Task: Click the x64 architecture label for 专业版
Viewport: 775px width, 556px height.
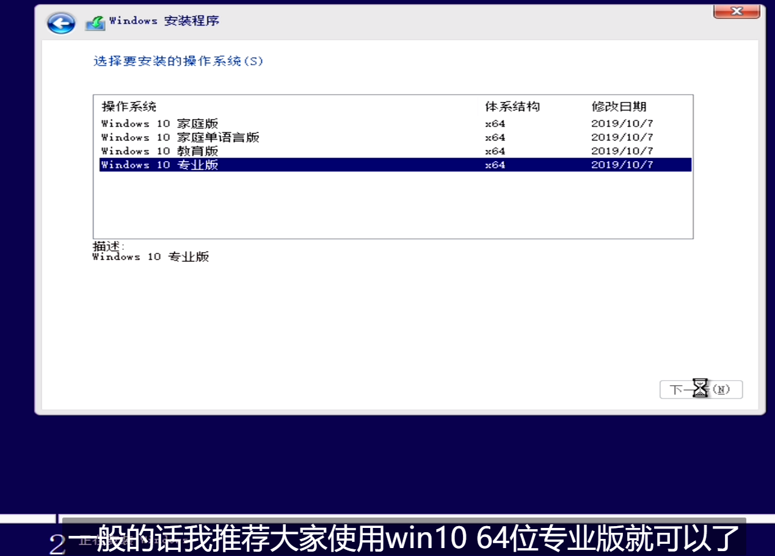Action: point(495,164)
